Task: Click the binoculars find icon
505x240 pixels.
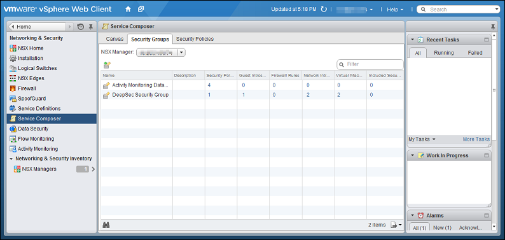Action: tap(106, 225)
